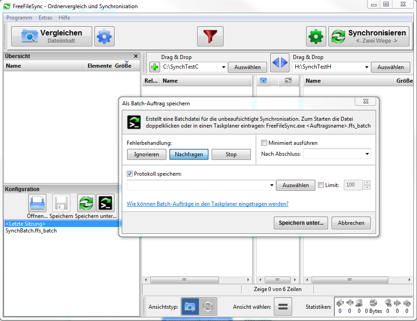
Task: Click right grid horizontal scrollbar
Action: pyautogui.click(x=350, y=280)
